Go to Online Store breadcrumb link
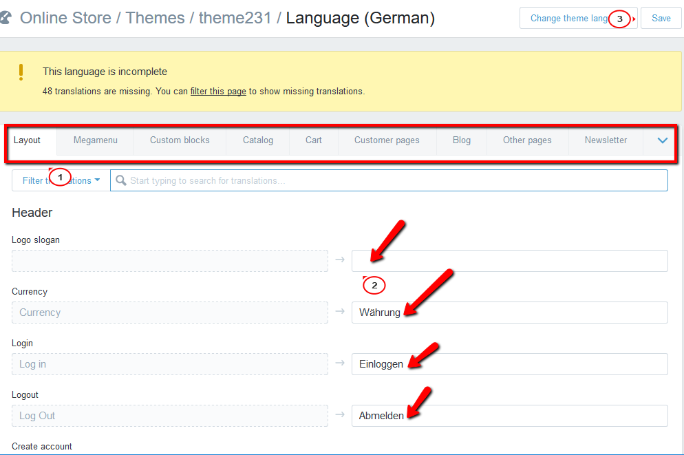Viewport: 684px width, 455px height. (65, 18)
